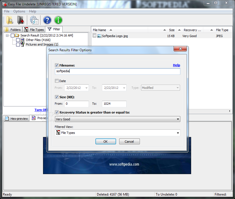The image size is (235, 199).
Task: Switch to the Folders tab
Action: click(13, 29)
